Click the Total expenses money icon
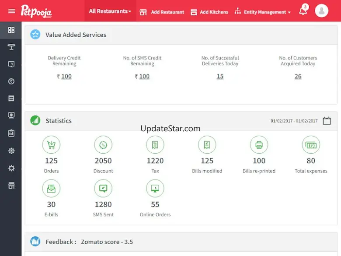341x256 pixels. click(311, 145)
